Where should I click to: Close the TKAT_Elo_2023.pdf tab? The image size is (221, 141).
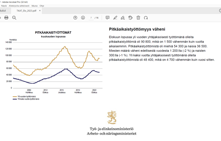[x=40, y=11]
